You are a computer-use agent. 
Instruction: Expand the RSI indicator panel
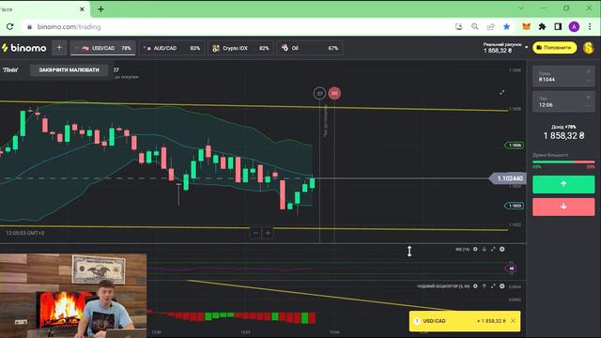[x=493, y=249]
